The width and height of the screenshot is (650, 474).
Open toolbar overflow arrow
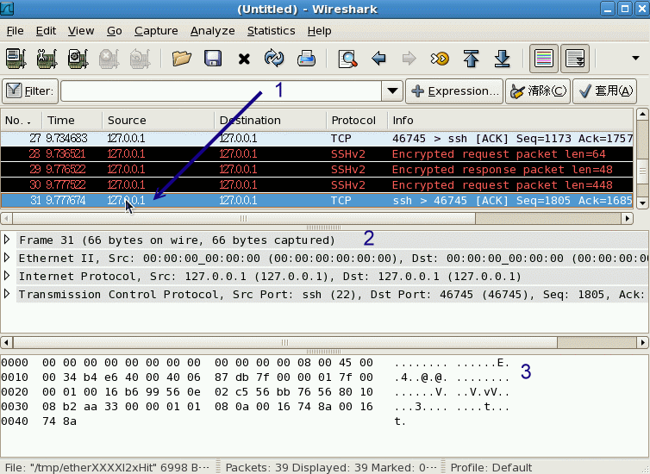pos(635,59)
